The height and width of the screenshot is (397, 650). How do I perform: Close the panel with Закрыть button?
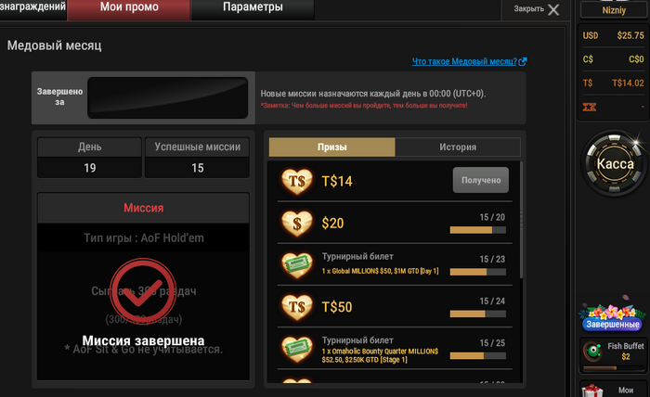[536, 9]
